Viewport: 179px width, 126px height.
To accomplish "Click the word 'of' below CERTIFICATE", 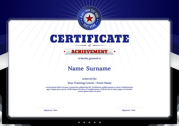I will pyautogui.click(x=89, y=45).
